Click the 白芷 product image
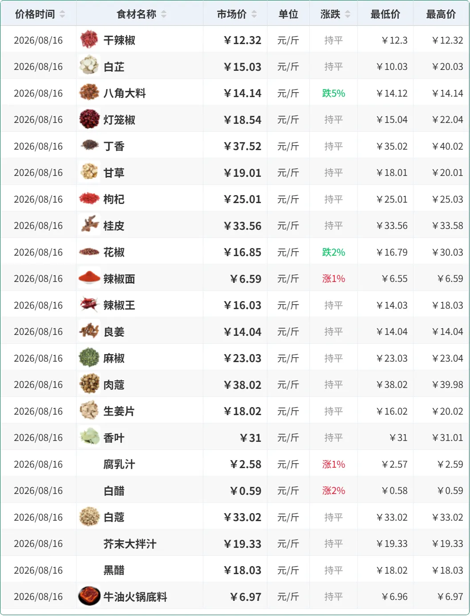Viewport: 470px width, 616px height. coord(89,66)
